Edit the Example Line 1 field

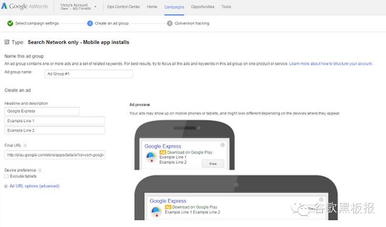click(x=54, y=121)
